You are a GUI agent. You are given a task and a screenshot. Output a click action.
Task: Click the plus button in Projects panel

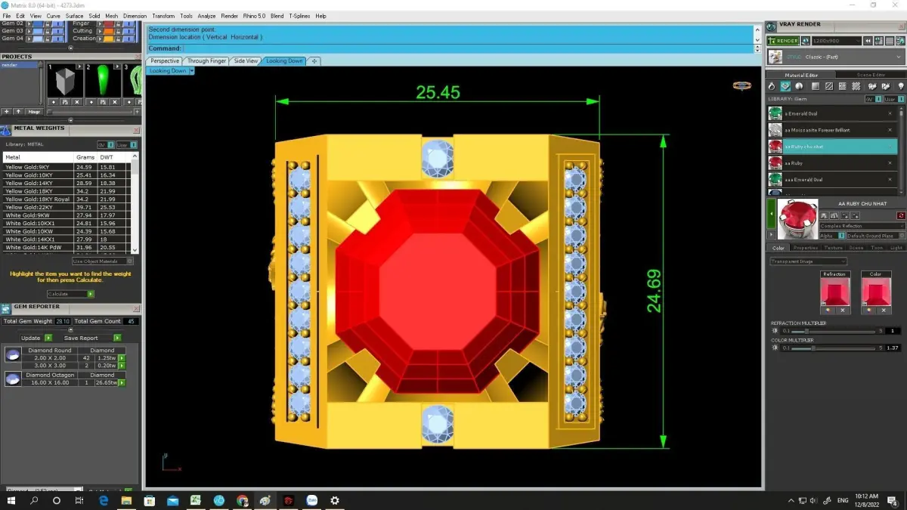point(7,112)
